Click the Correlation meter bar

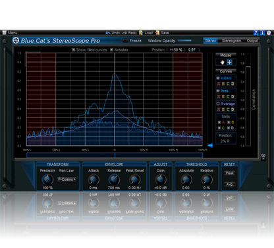(248, 100)
